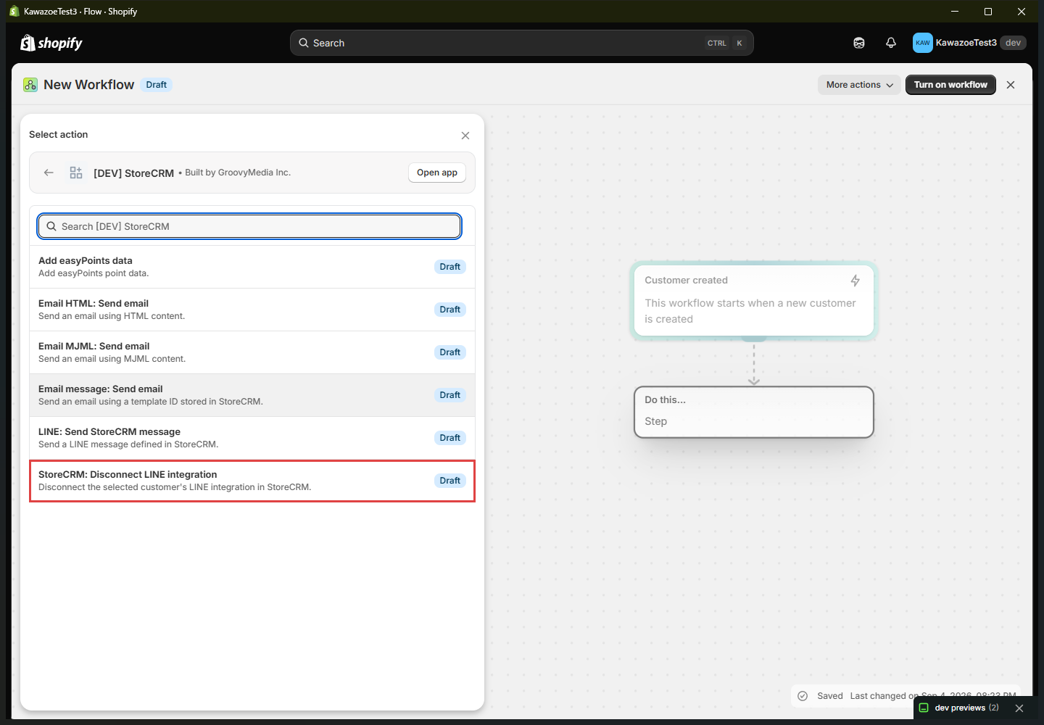Open the notifications bell
The image size is (1044, 725).
[x=891, y=43]
